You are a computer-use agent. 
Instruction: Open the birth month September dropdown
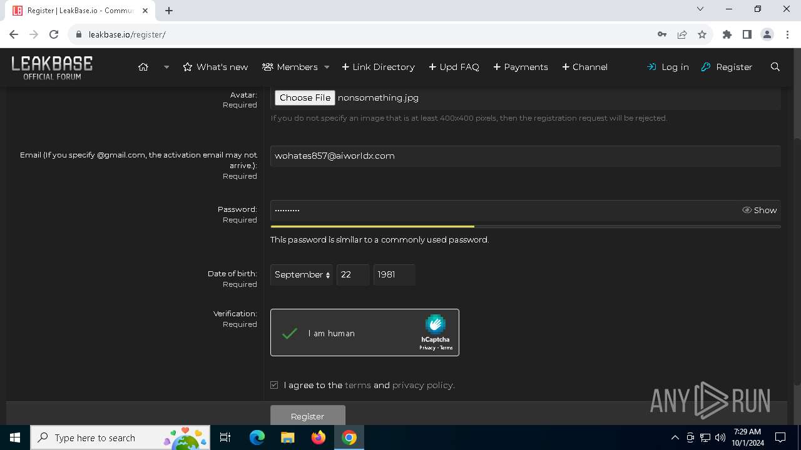302,275
